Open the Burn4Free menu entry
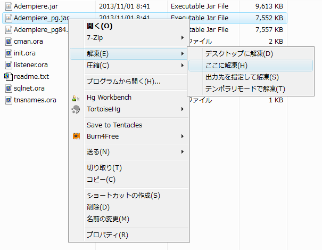 point(129,136)
